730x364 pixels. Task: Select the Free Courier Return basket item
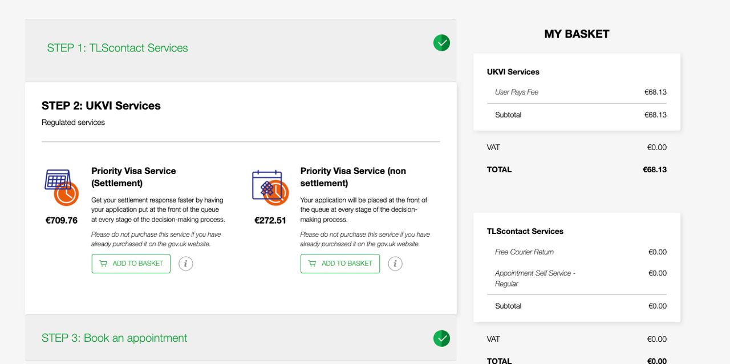coord(524,252)
